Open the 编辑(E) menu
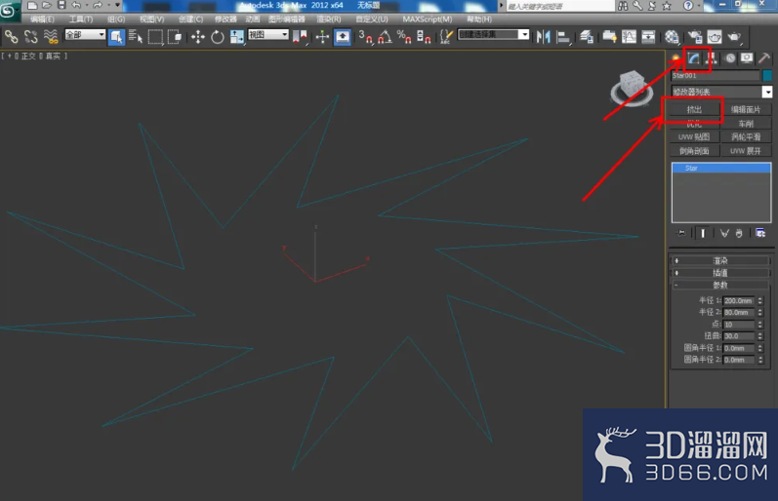 pyautogui.click(x=42, y=19)
